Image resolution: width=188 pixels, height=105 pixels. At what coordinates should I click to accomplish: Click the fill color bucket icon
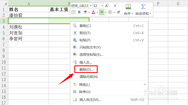coord(85,12)
